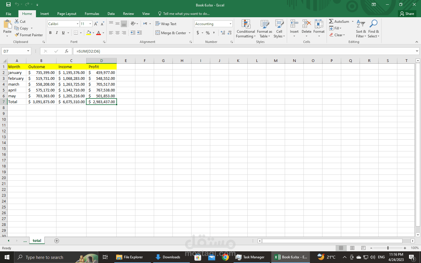Apply the red font color swatch
421x263 pixels.
pyautogui.click(x=99, y=33)
